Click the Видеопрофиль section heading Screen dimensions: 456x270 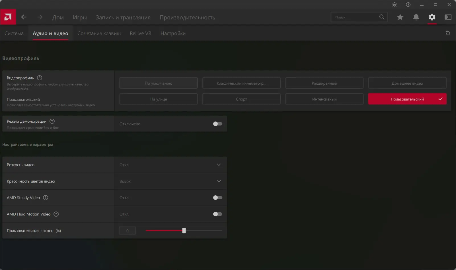click(x=21, y=58)
